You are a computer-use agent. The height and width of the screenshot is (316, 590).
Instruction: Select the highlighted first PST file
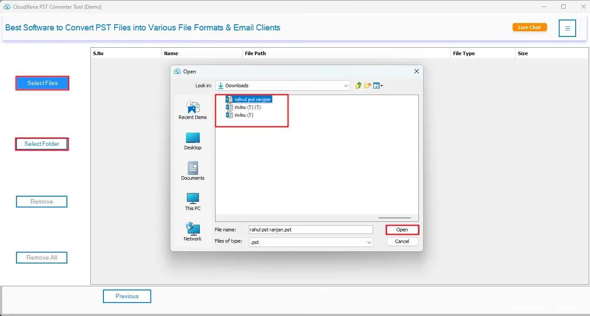click(252, 99)
